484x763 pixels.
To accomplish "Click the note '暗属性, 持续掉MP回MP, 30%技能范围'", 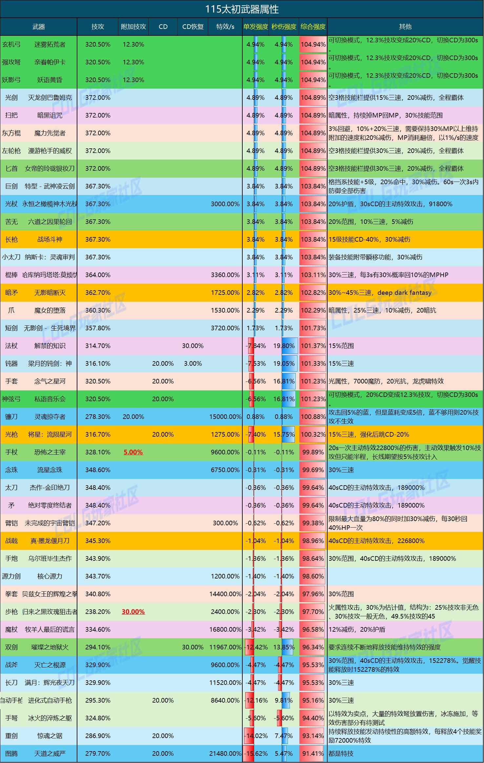I will click(386, 115).
